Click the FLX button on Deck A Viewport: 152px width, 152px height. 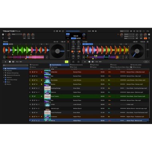tap(17, 62)
